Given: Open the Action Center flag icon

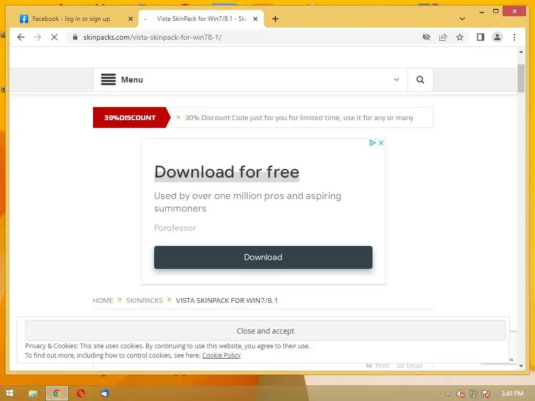Looking at the screenshot, I should [486, 394].
